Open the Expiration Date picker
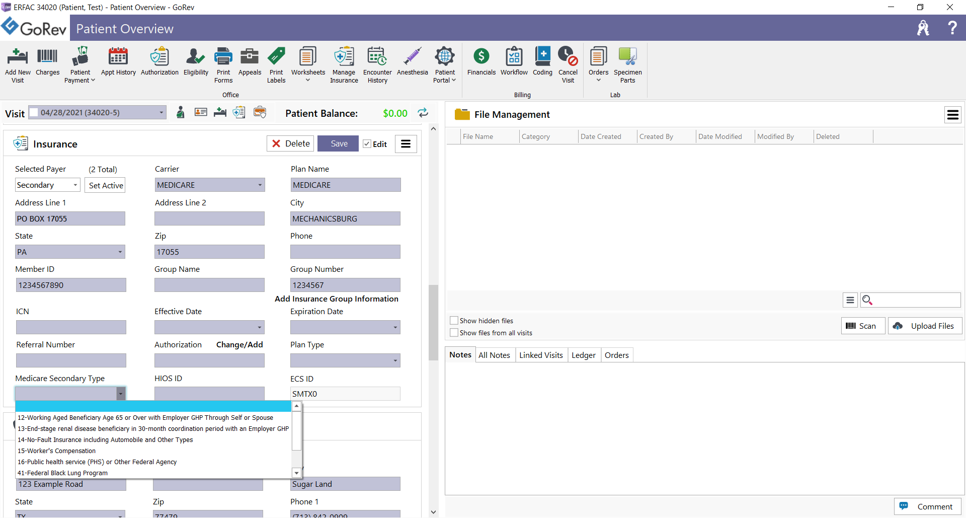The image size is (966, 518). (395, 328)
